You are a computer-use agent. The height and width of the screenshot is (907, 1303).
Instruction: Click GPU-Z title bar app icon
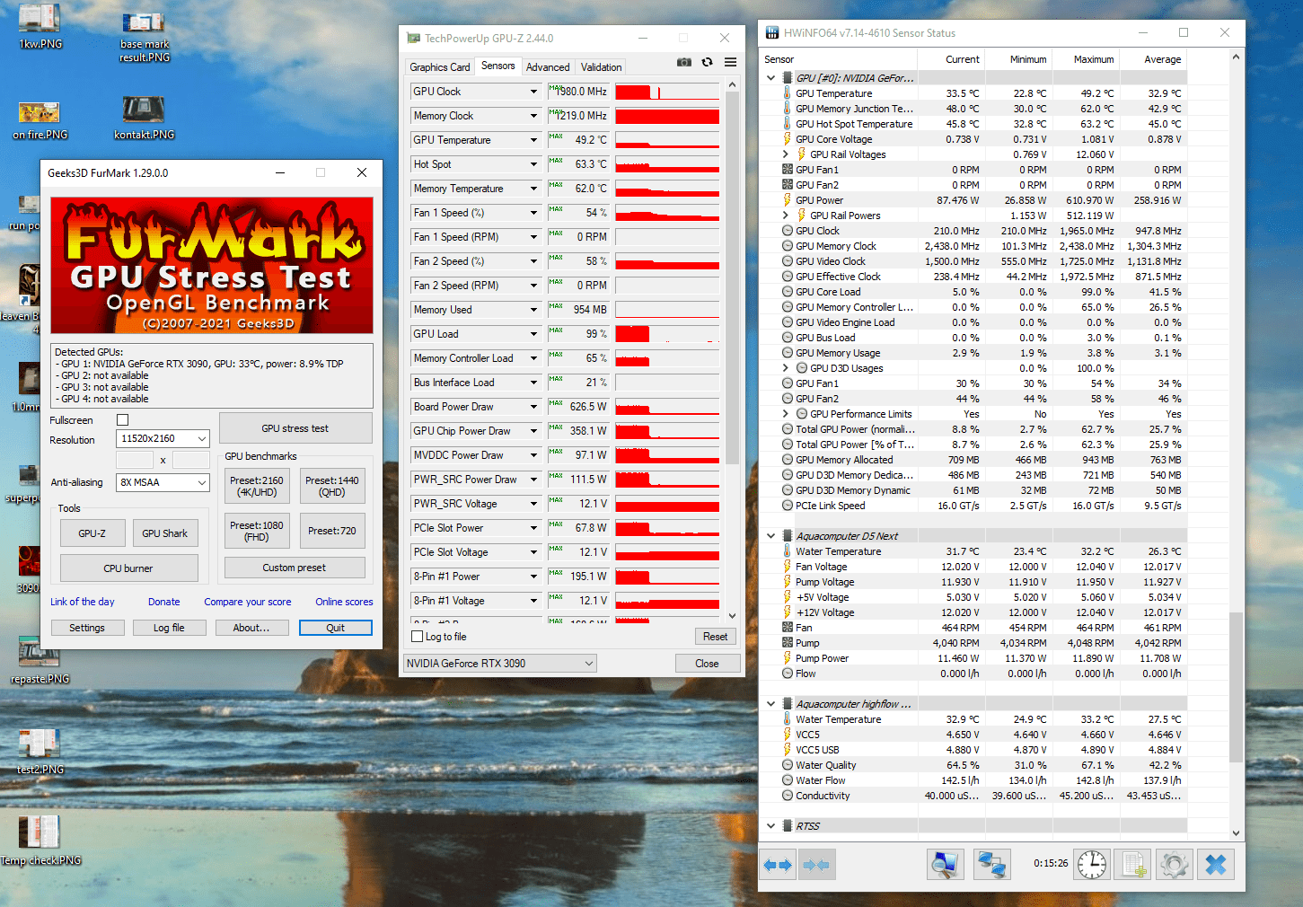(x=413, y=39)
